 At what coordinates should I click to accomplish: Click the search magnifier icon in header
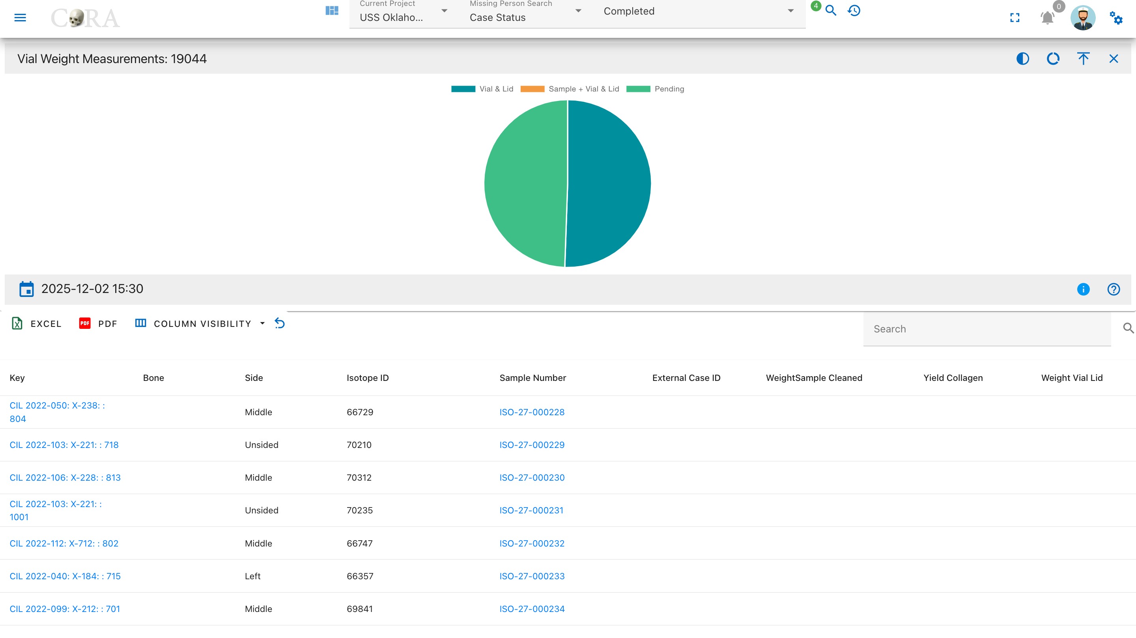click(831, 11)
